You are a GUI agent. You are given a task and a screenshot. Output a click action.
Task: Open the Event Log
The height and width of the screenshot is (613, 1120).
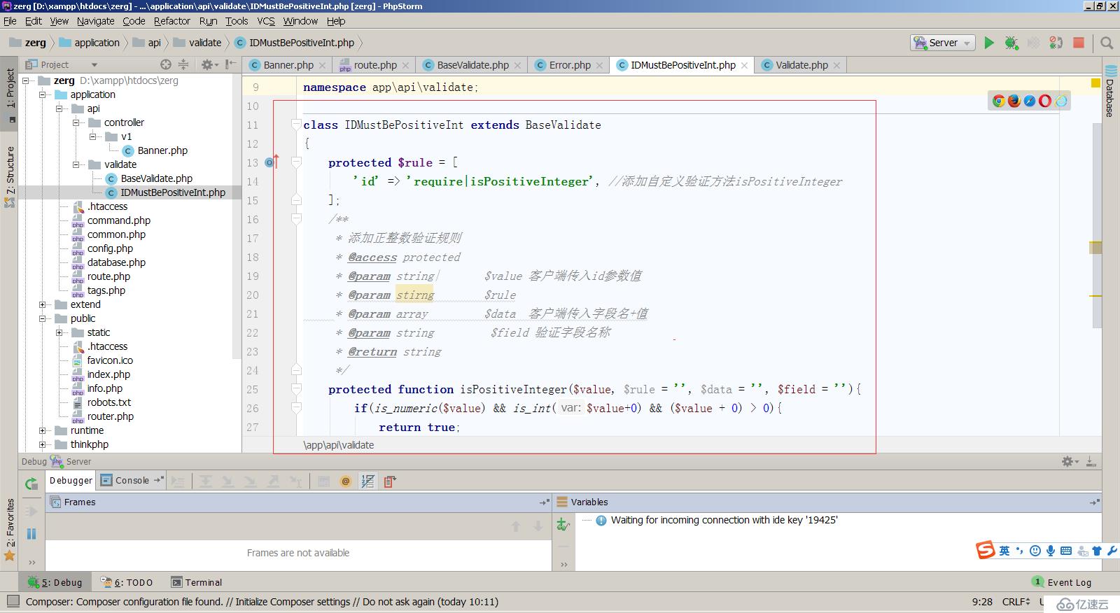coord(1062,582)
